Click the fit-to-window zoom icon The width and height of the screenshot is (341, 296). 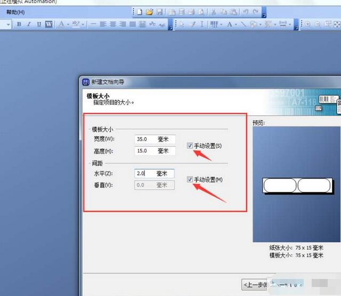[x=337, y=24]
